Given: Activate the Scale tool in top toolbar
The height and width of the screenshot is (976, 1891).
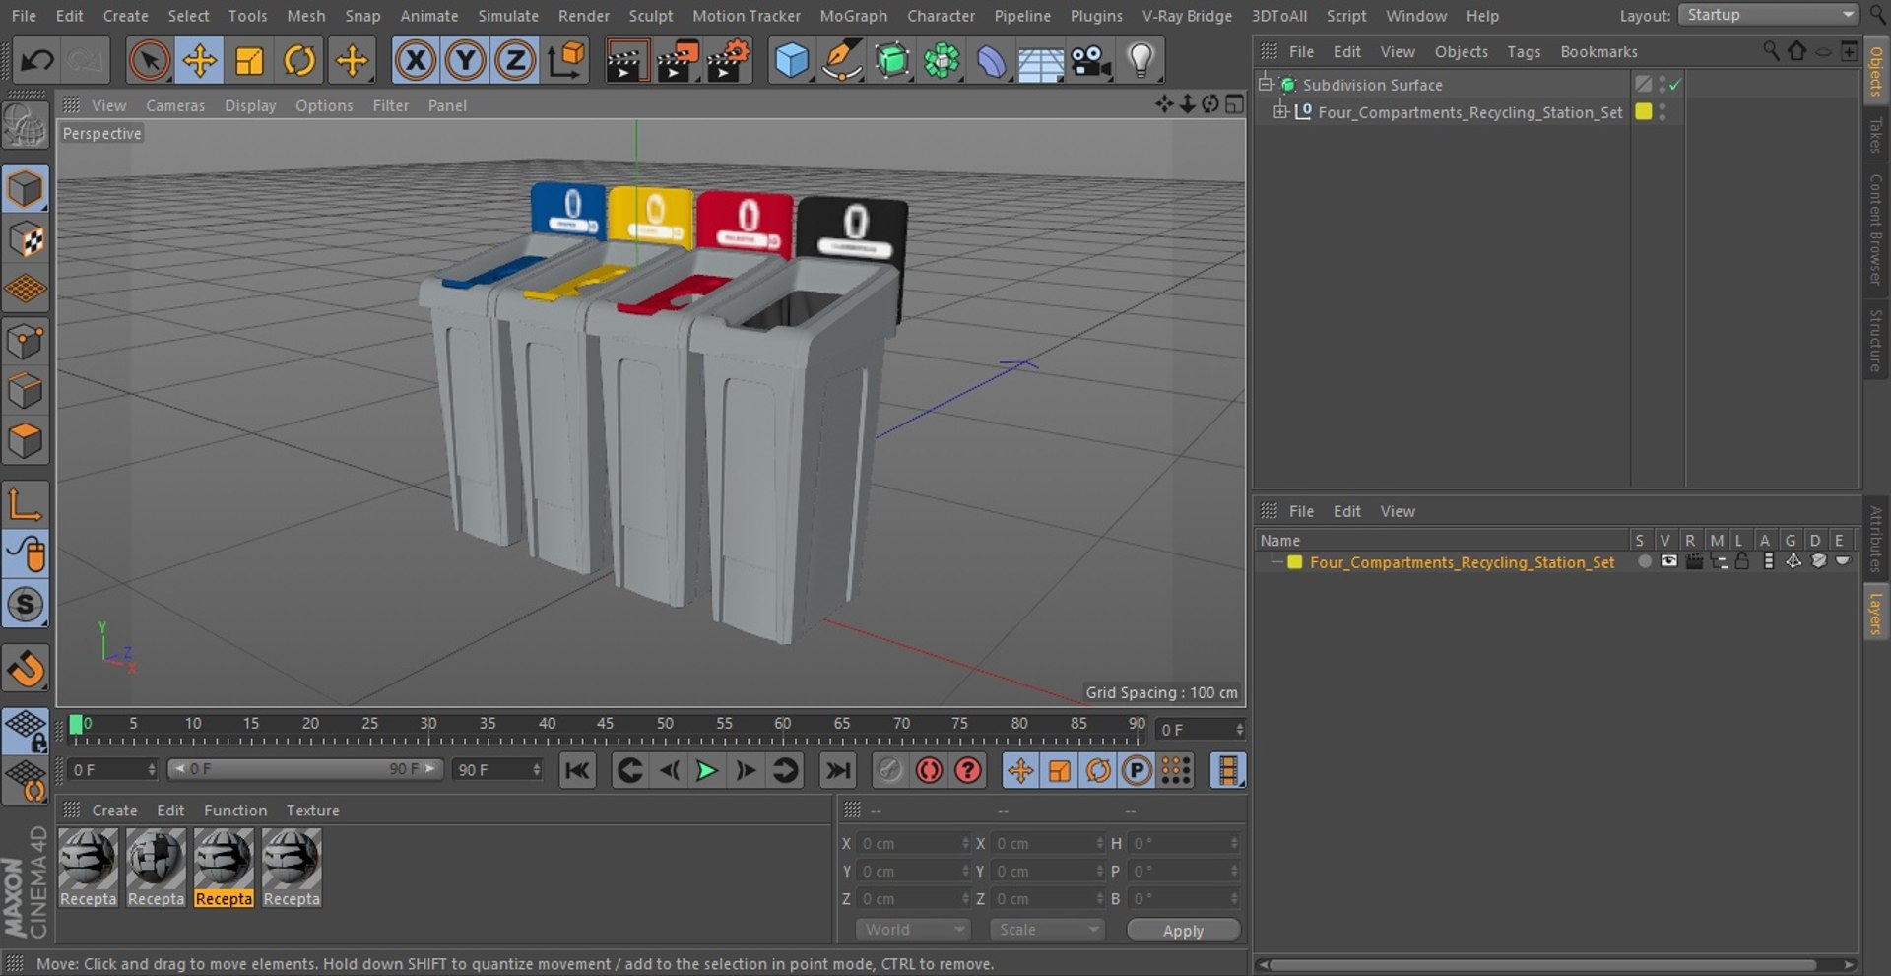Looking at the screenshot, I should (249, 61).
